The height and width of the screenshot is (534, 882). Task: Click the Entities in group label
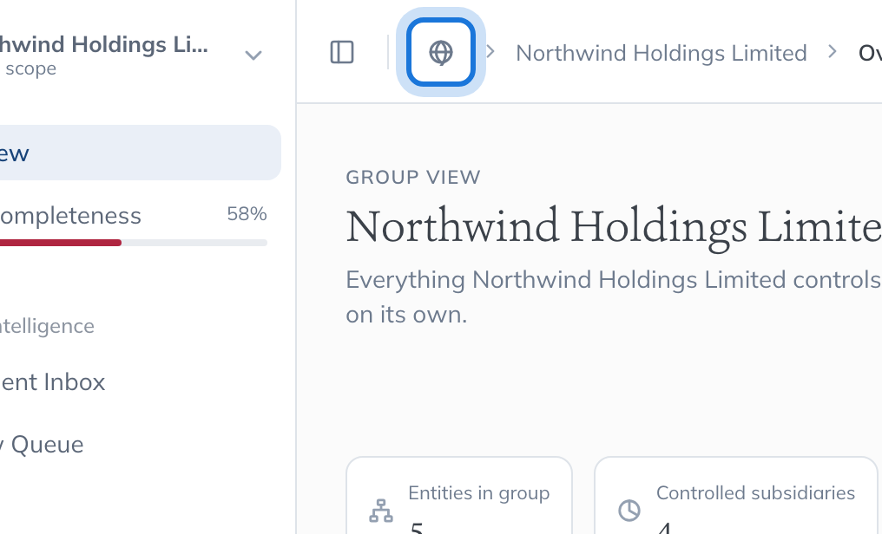coord(478,493)
